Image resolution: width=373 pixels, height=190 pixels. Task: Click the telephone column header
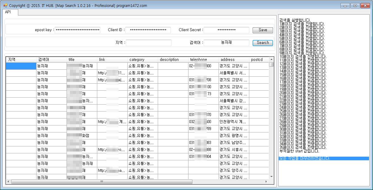click(x=203, y=60)
